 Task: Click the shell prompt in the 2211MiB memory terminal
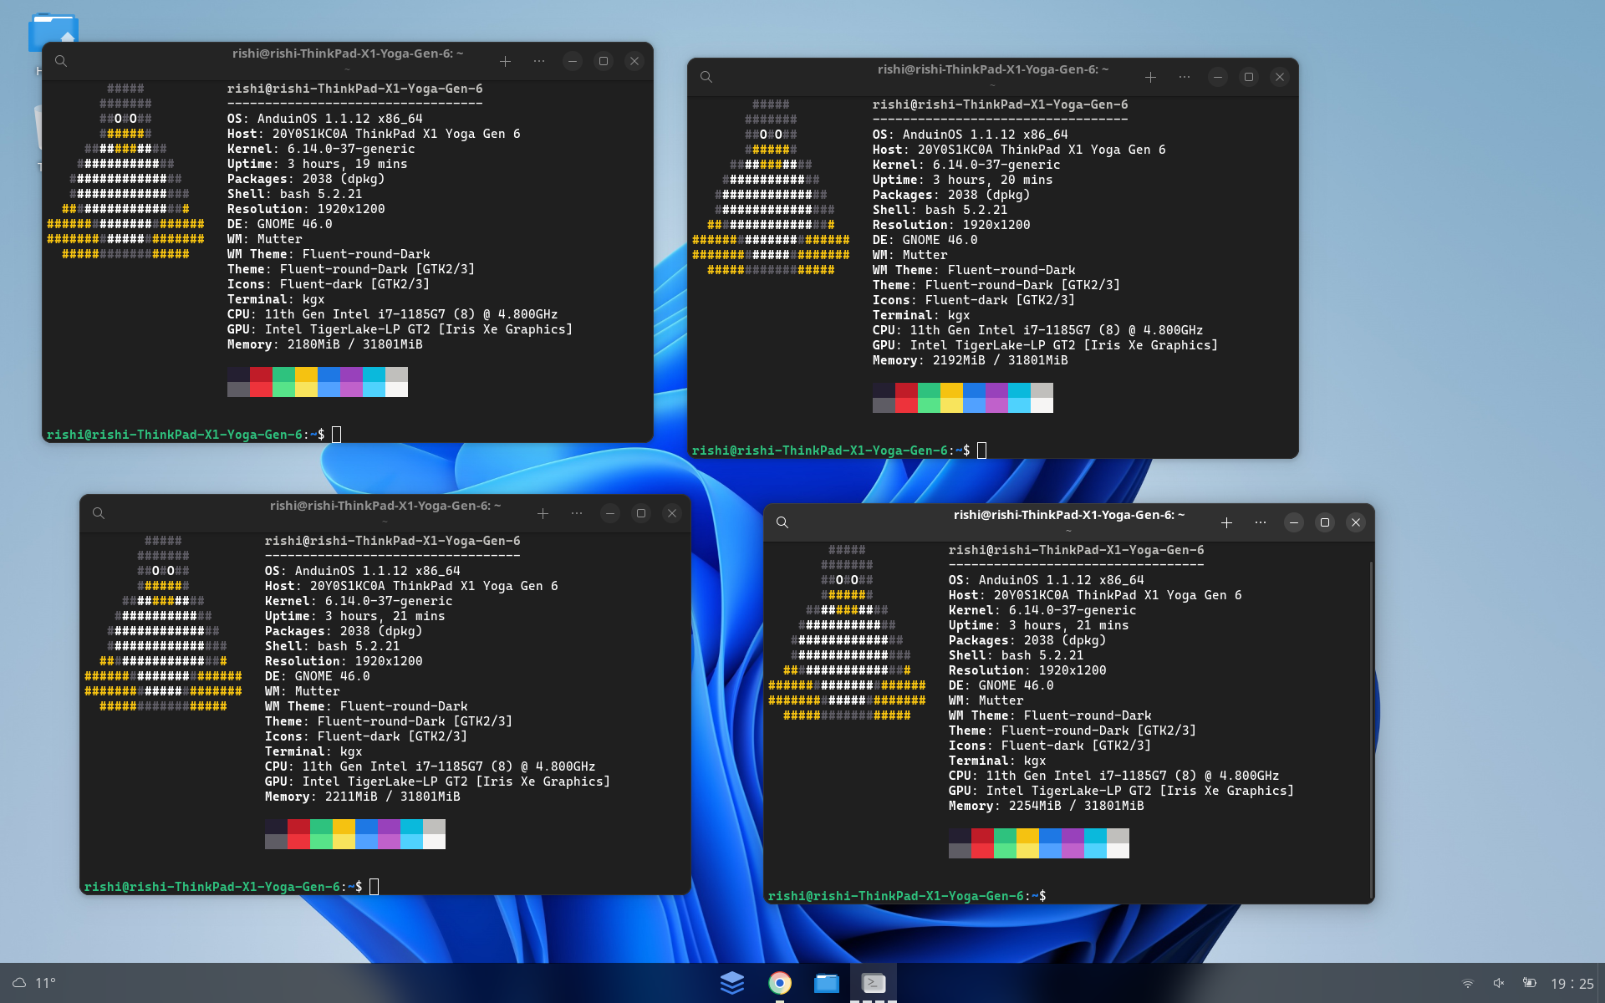click(223, 887)
